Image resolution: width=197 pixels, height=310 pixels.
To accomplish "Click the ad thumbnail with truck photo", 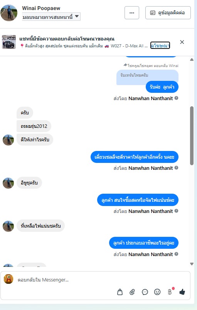I will (9, 42).
